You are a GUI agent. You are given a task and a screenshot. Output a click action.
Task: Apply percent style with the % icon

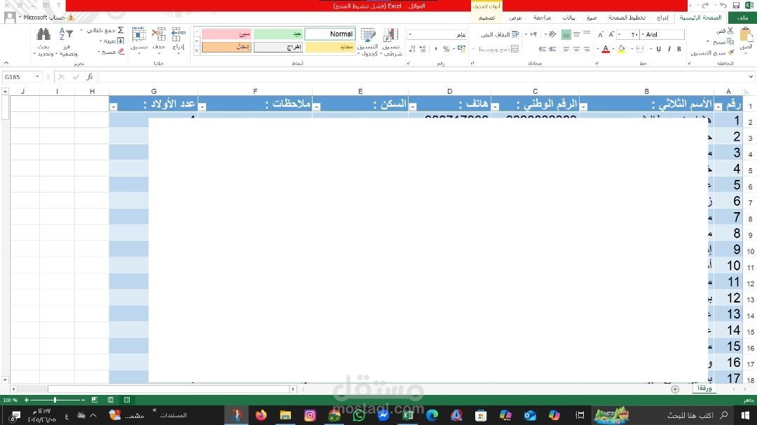tap(446, 49)
